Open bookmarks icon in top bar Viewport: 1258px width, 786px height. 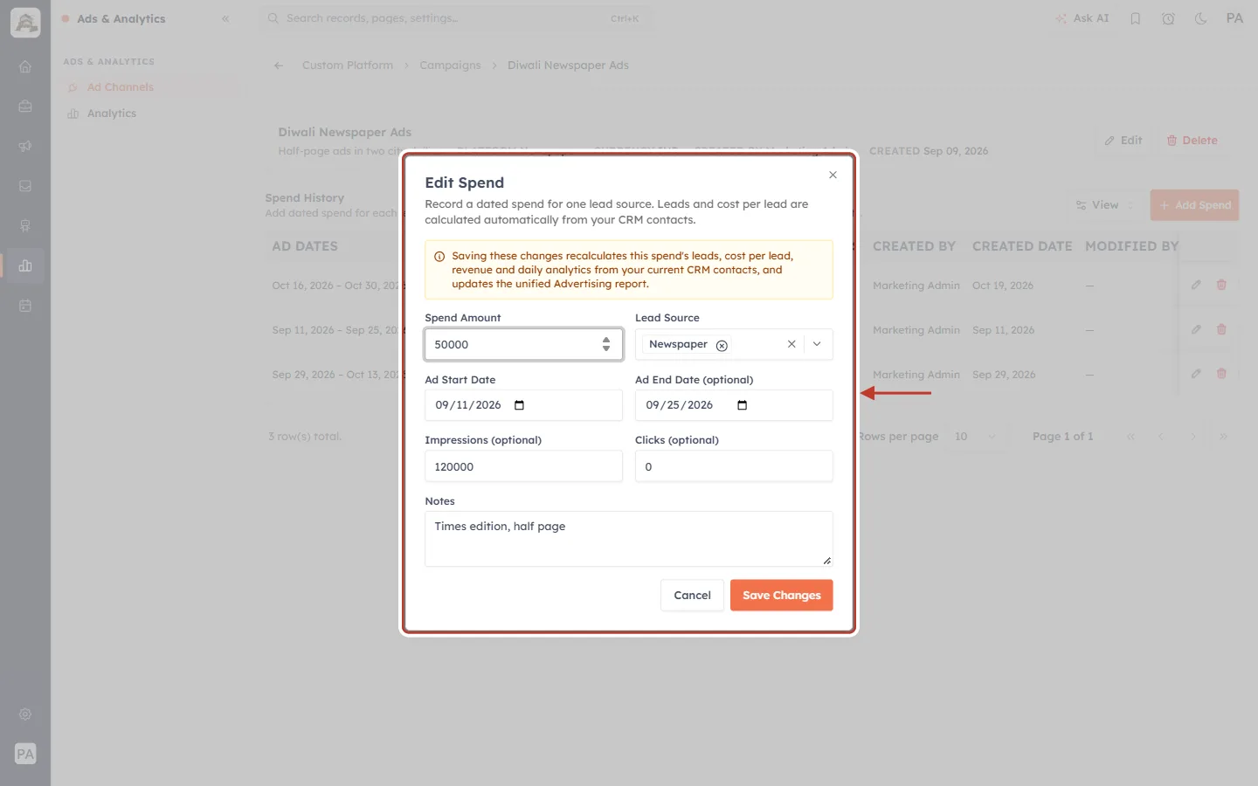point(1136,18)
